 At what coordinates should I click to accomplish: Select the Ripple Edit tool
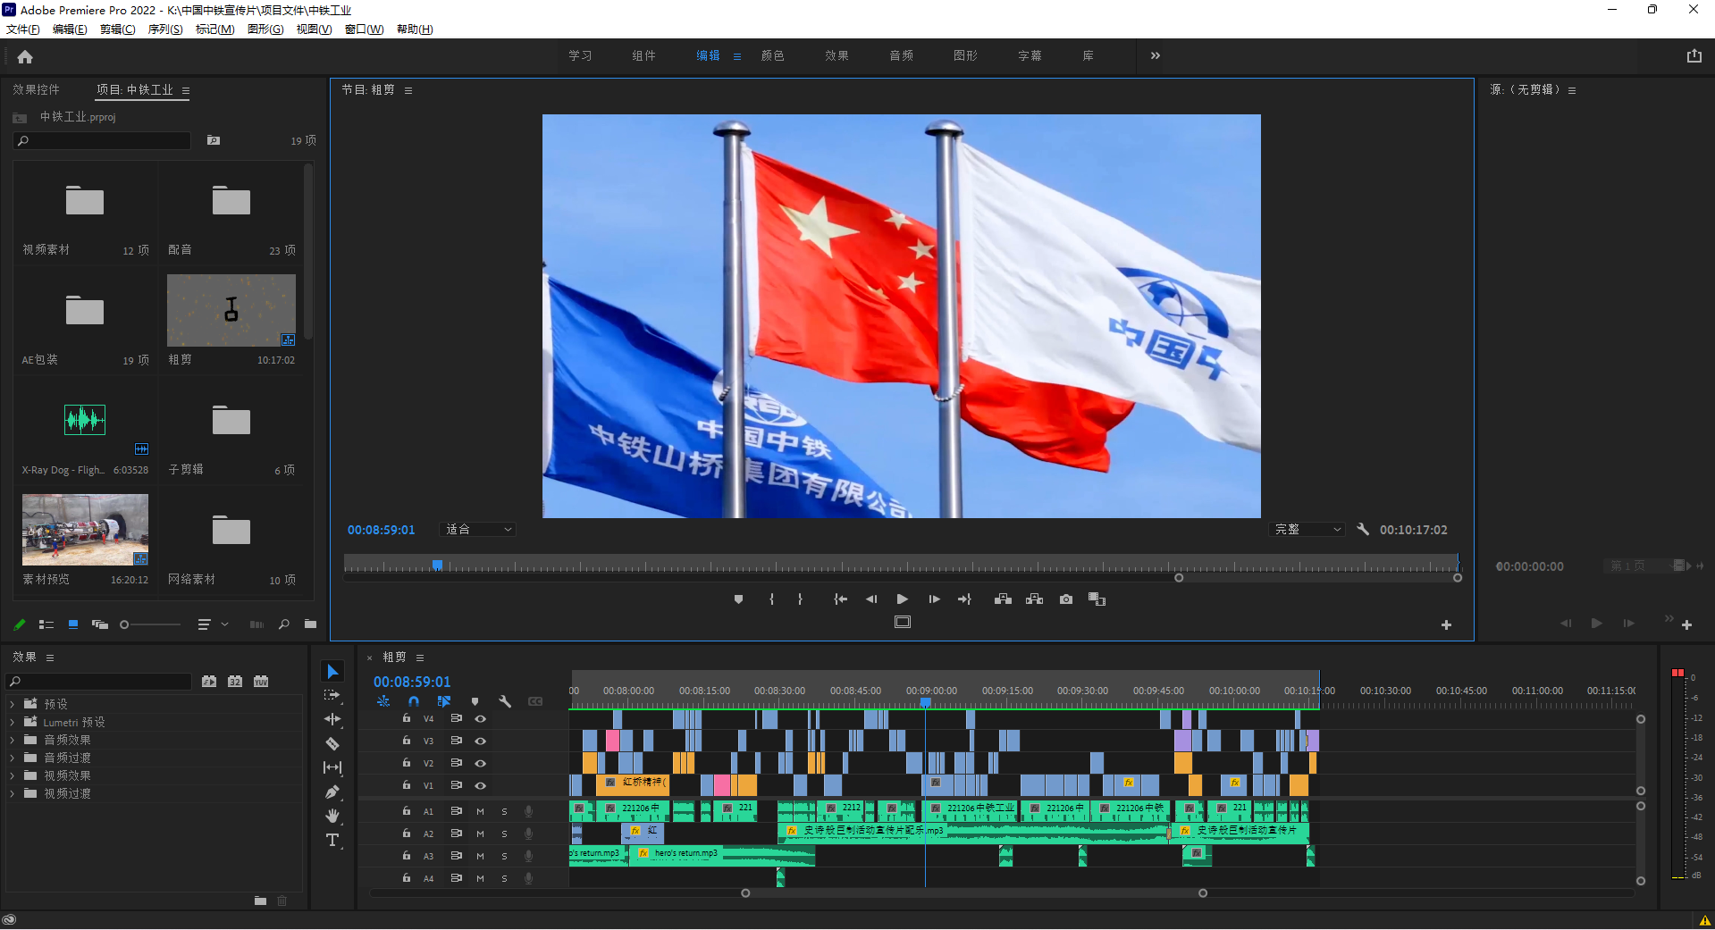click(x=332, y=719)
